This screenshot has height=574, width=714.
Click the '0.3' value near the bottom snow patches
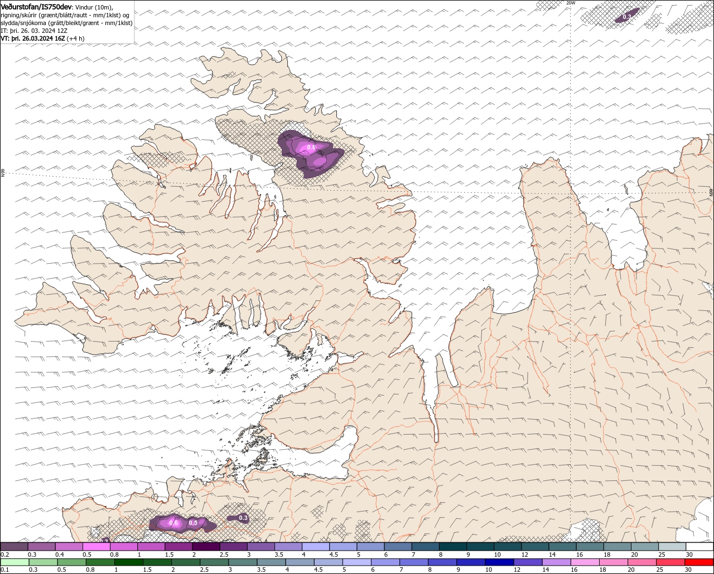point(243,518)
